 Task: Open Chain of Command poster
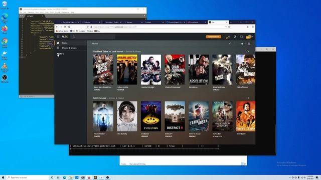[175, 69]
